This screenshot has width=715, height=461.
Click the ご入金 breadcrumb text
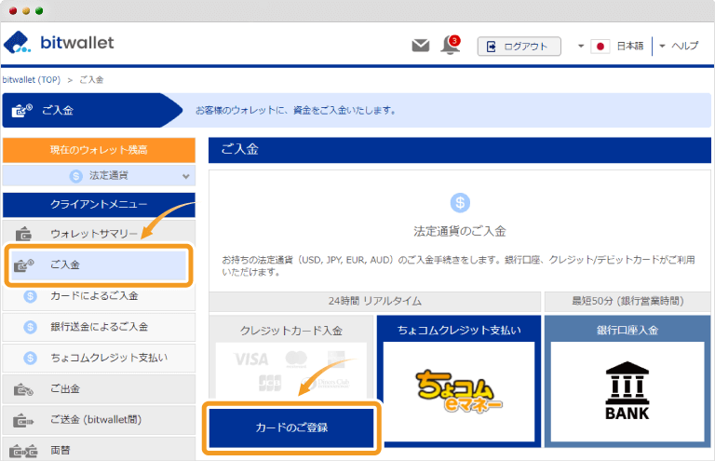(91, 80)
